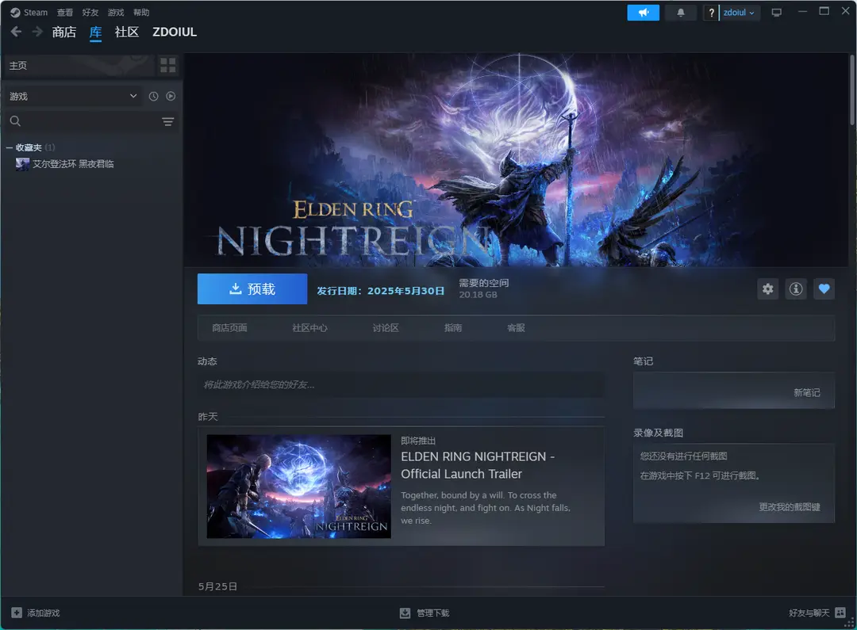Screen dimensions: 857x630
Task: Go to the 商店 tab
Action: tap(64, 32)
